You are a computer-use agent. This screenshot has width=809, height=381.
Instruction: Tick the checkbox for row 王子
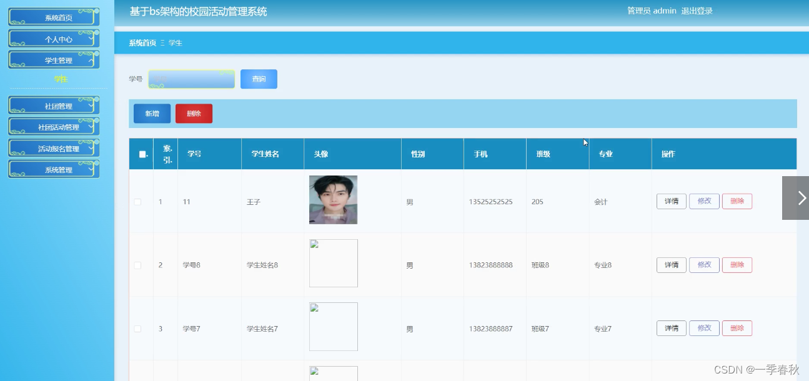point(137,202)
